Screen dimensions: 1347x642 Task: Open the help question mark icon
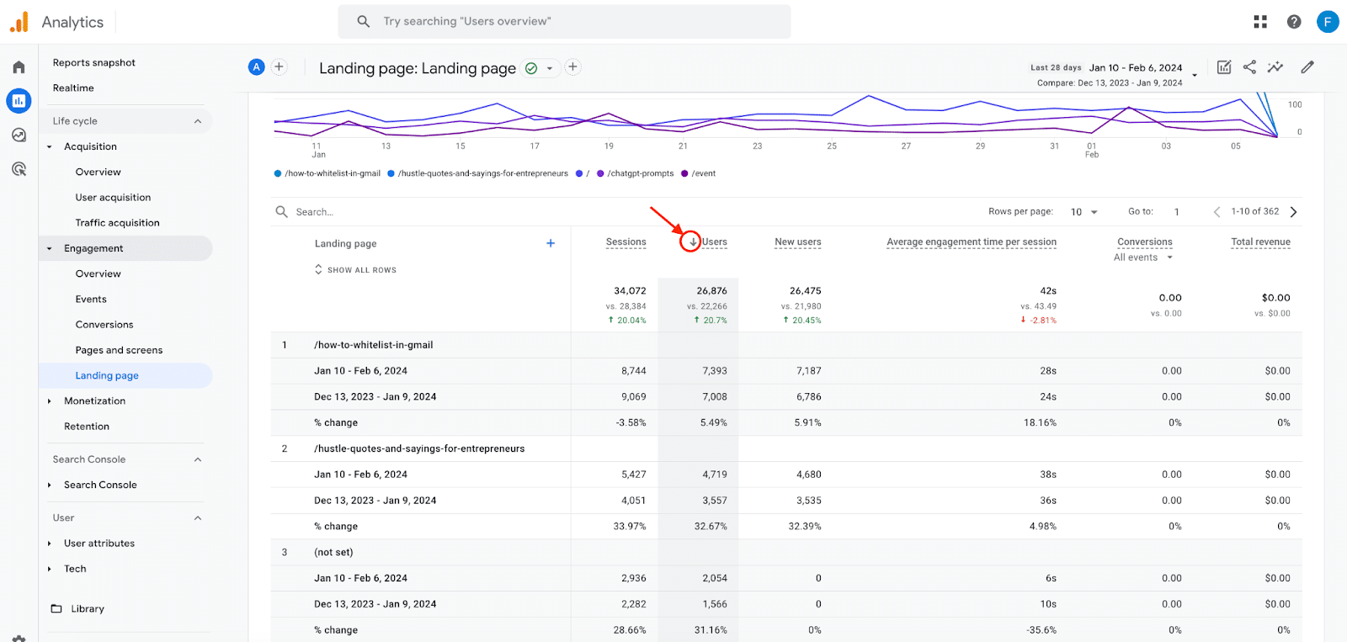coord(1294,22)
